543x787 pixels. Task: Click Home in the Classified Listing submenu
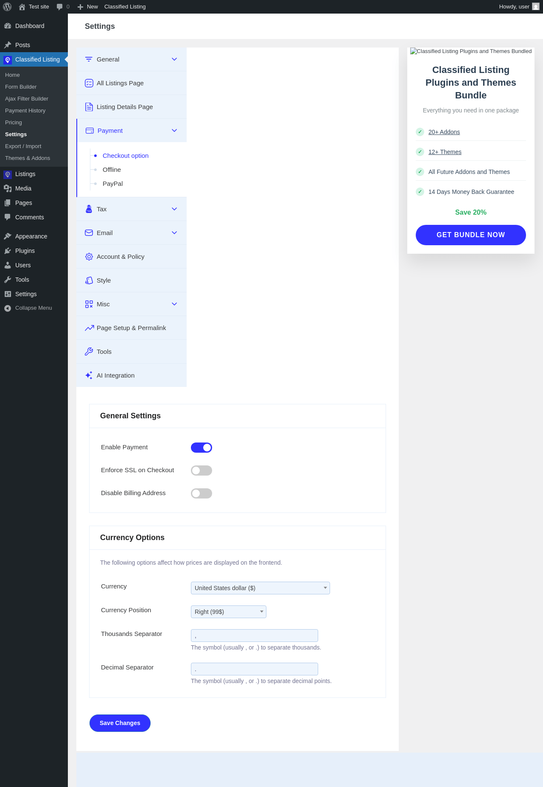coord(12,75)
